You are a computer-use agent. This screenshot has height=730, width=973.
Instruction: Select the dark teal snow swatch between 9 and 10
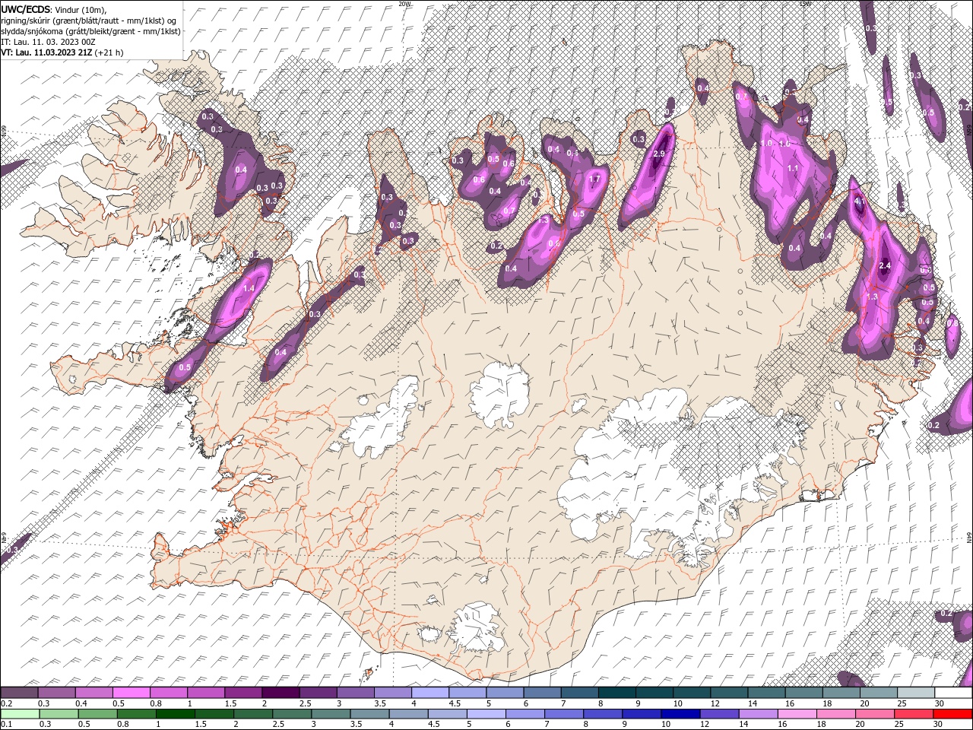[x=654, y=693]
